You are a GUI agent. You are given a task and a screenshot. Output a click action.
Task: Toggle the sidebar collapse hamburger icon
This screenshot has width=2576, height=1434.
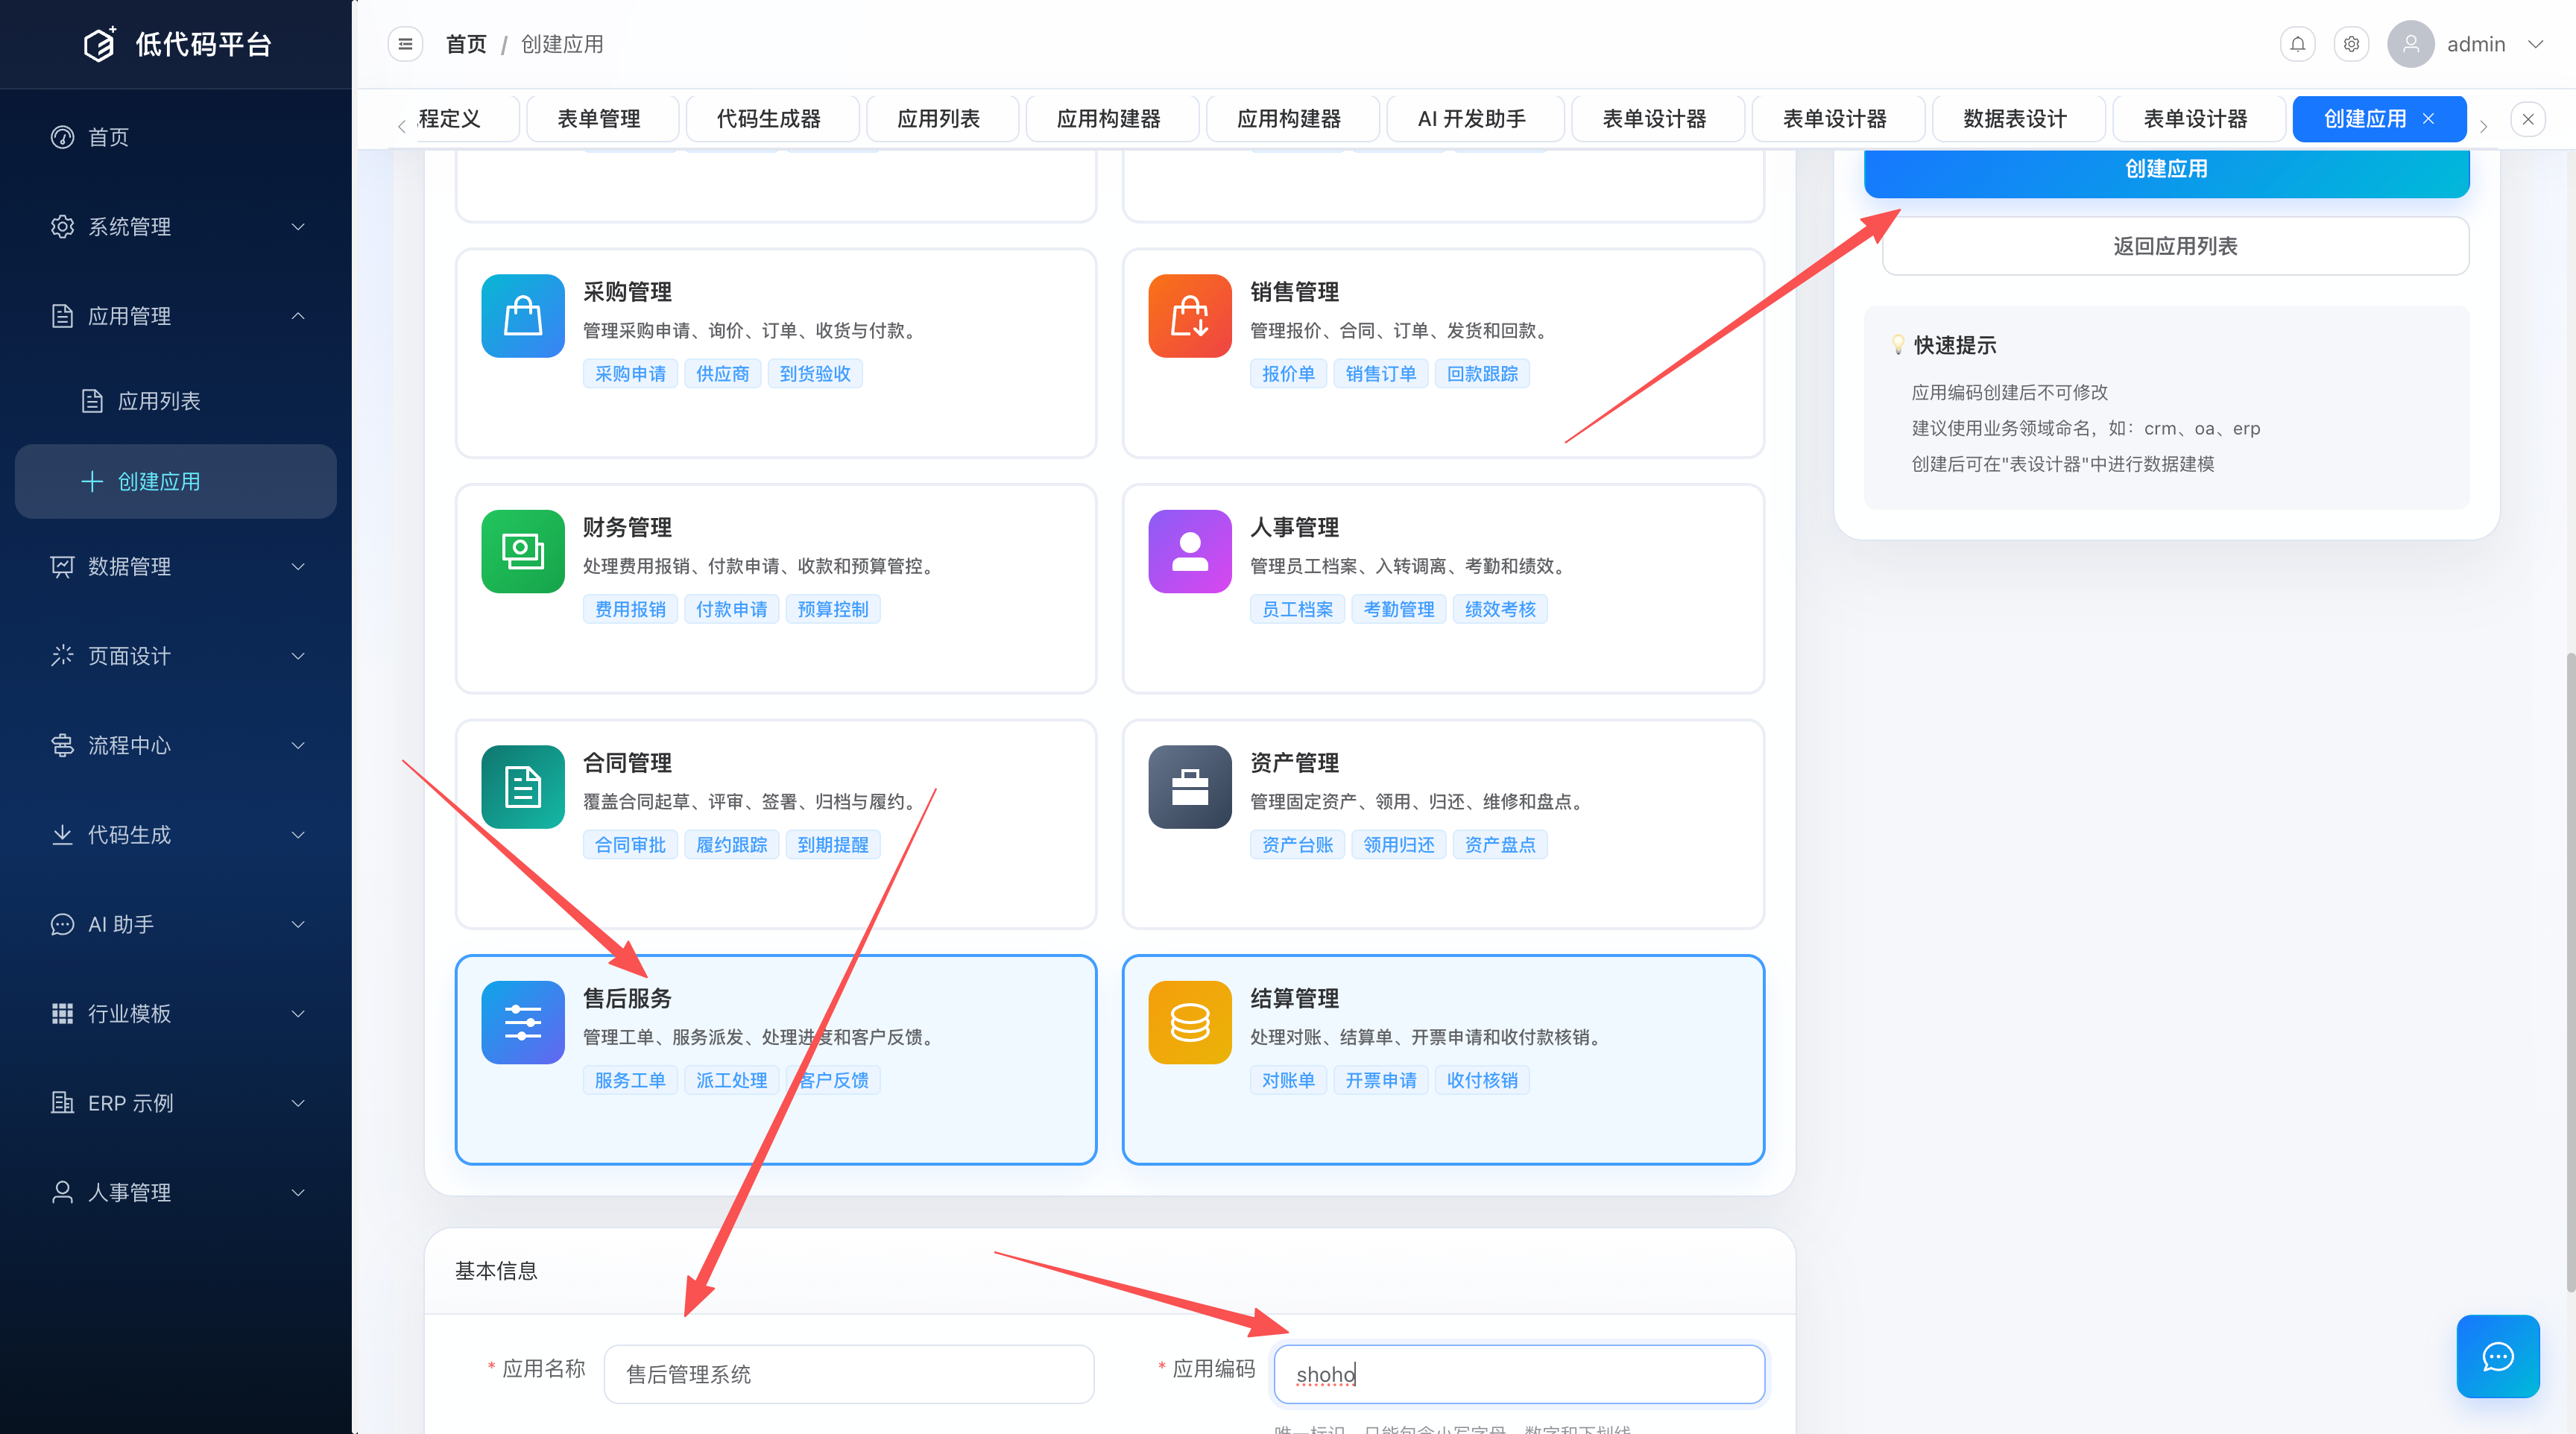tap(405, 44)
